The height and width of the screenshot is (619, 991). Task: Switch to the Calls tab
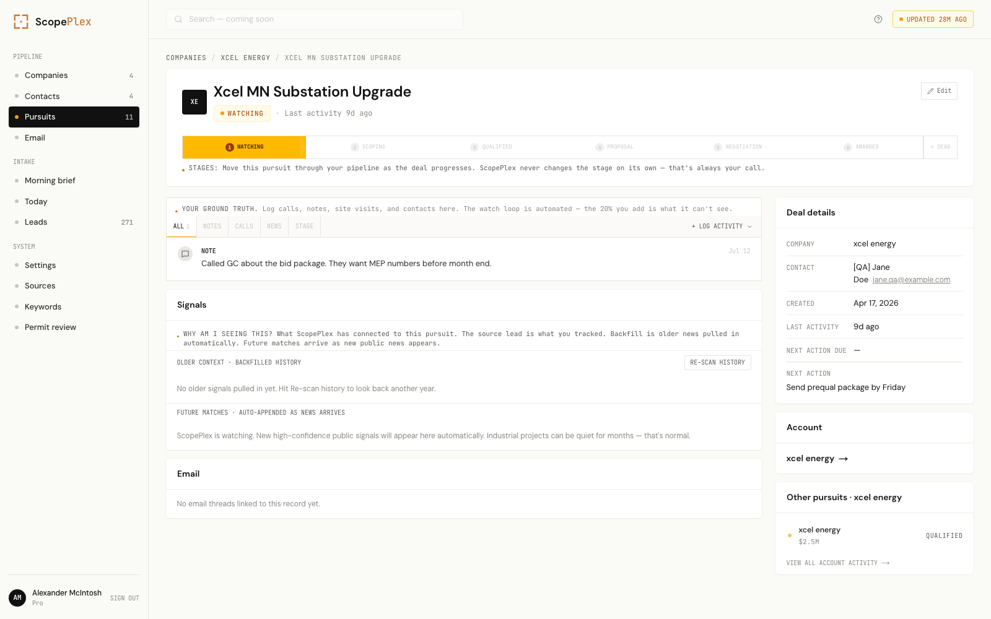244,227
